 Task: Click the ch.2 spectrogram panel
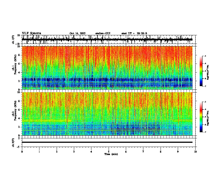[x=107, y=114]
